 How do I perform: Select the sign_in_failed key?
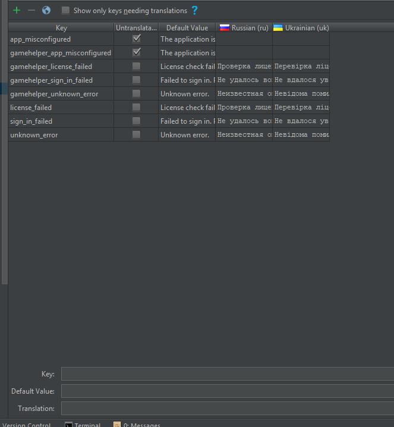61,121
